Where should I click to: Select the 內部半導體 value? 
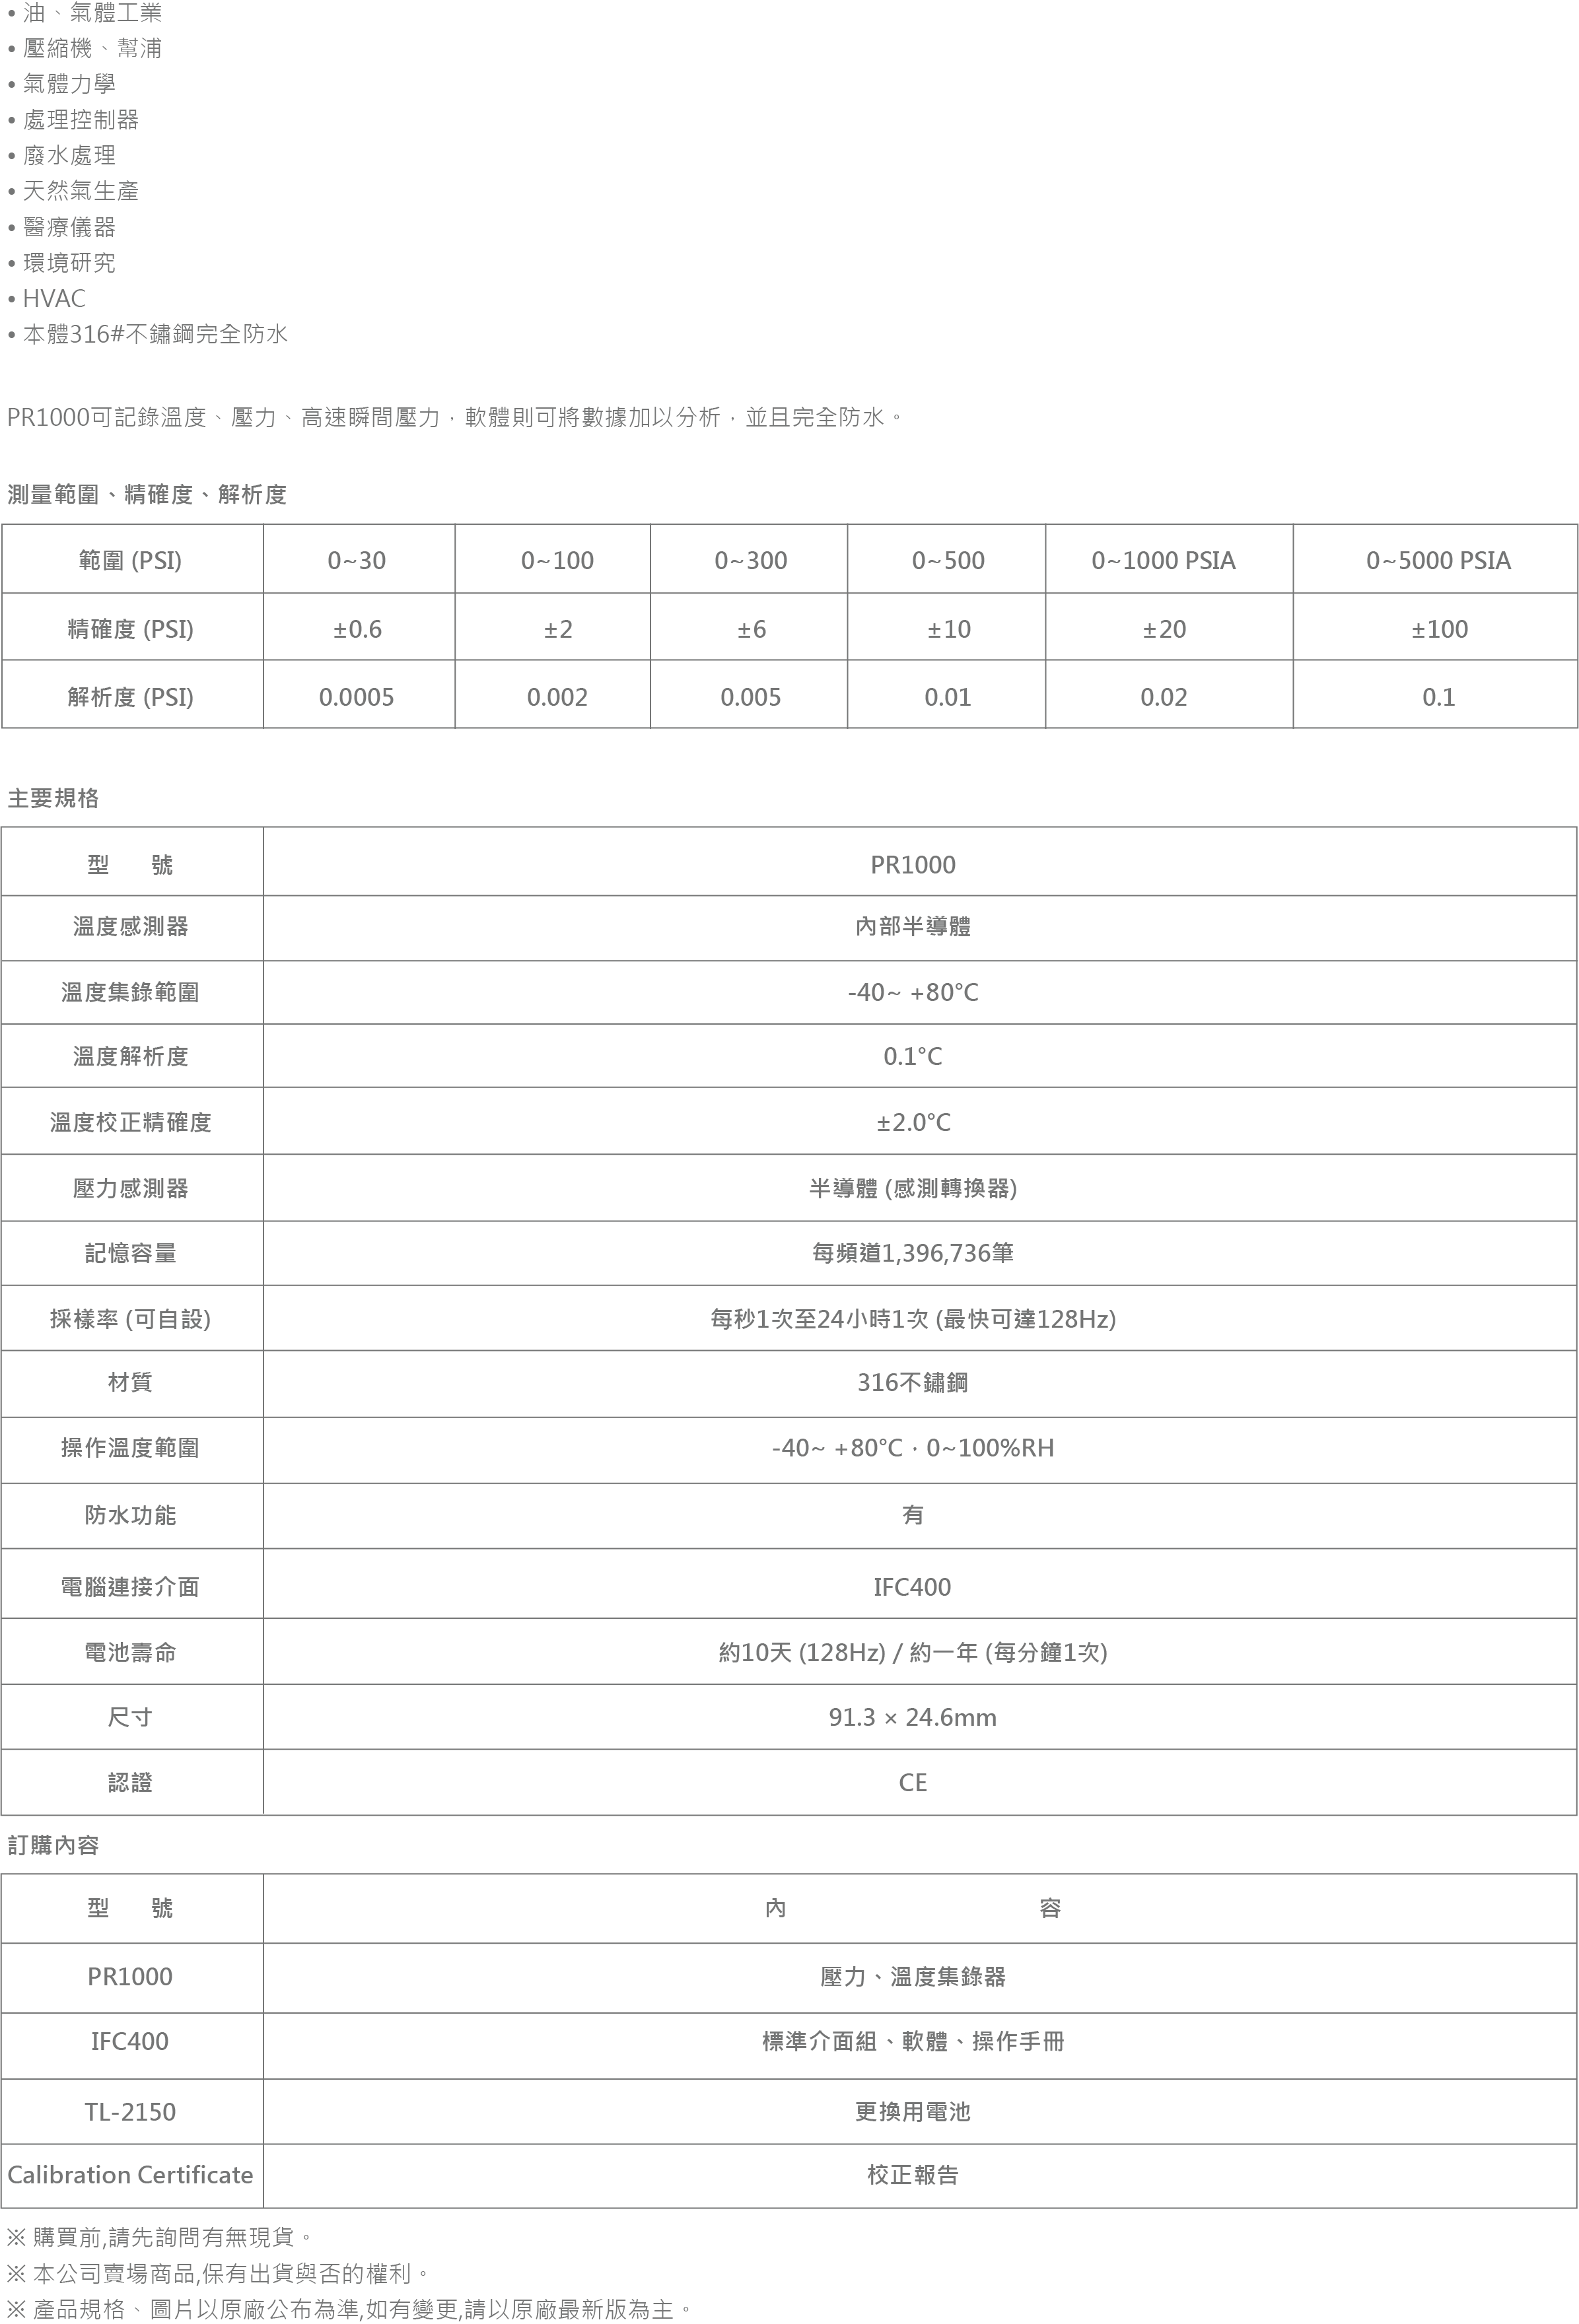[913, 927]
